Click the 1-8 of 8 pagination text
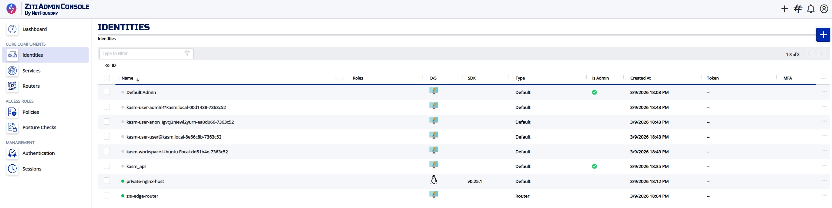Screen dimensions: 832x208 click(x=792, y=54)
